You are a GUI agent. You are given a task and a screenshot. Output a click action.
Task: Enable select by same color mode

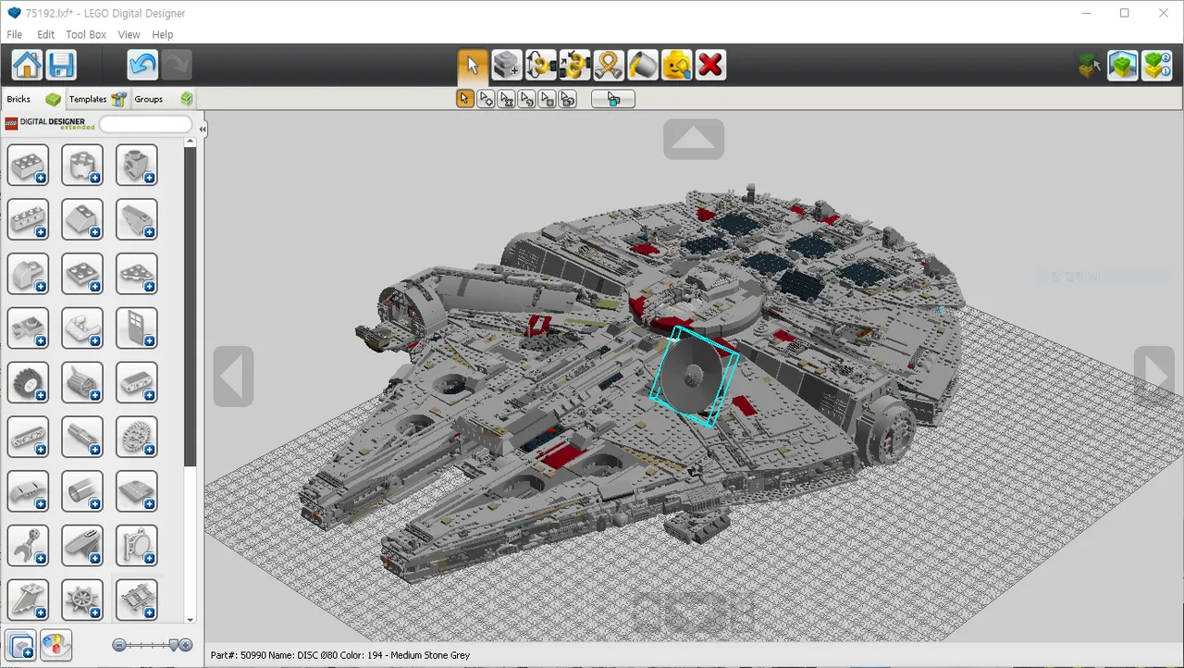click(528, 98)
